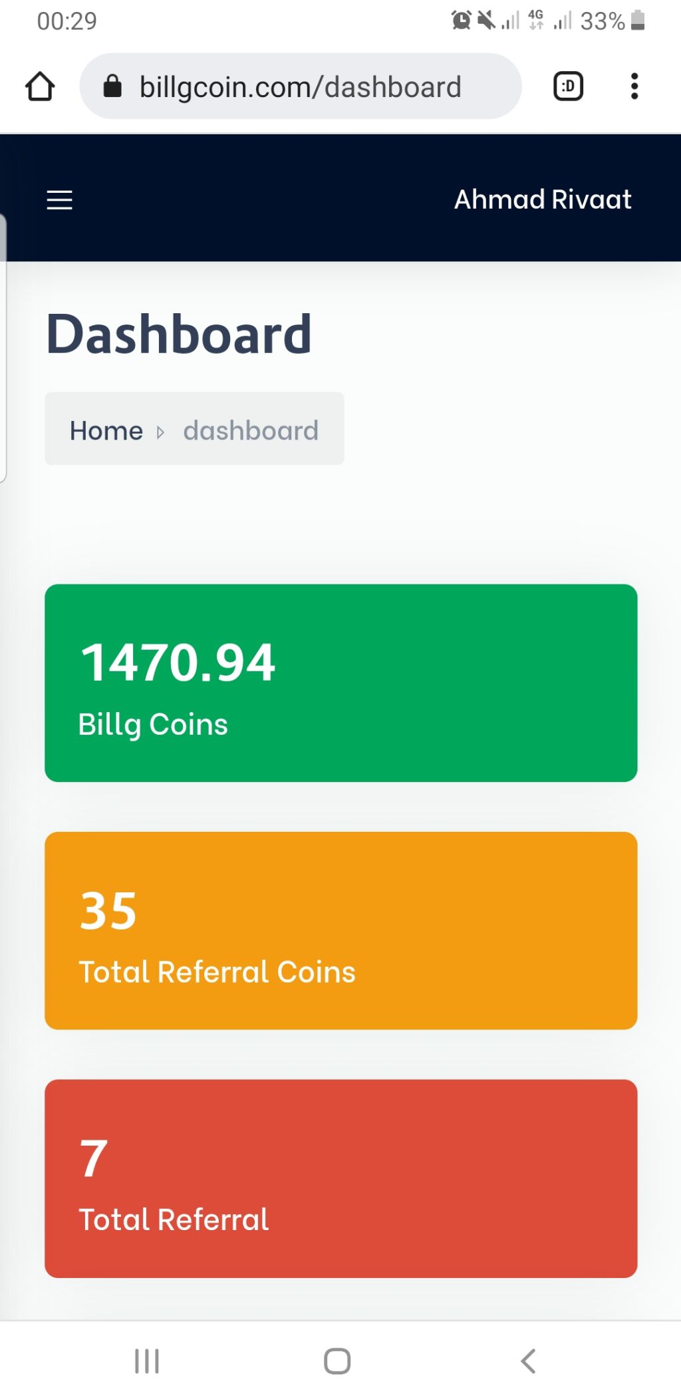Screen dimensions: 681x1399
Task: Open the browser three-dot menu
Action: pyautogui.click(x=634, y=86)
